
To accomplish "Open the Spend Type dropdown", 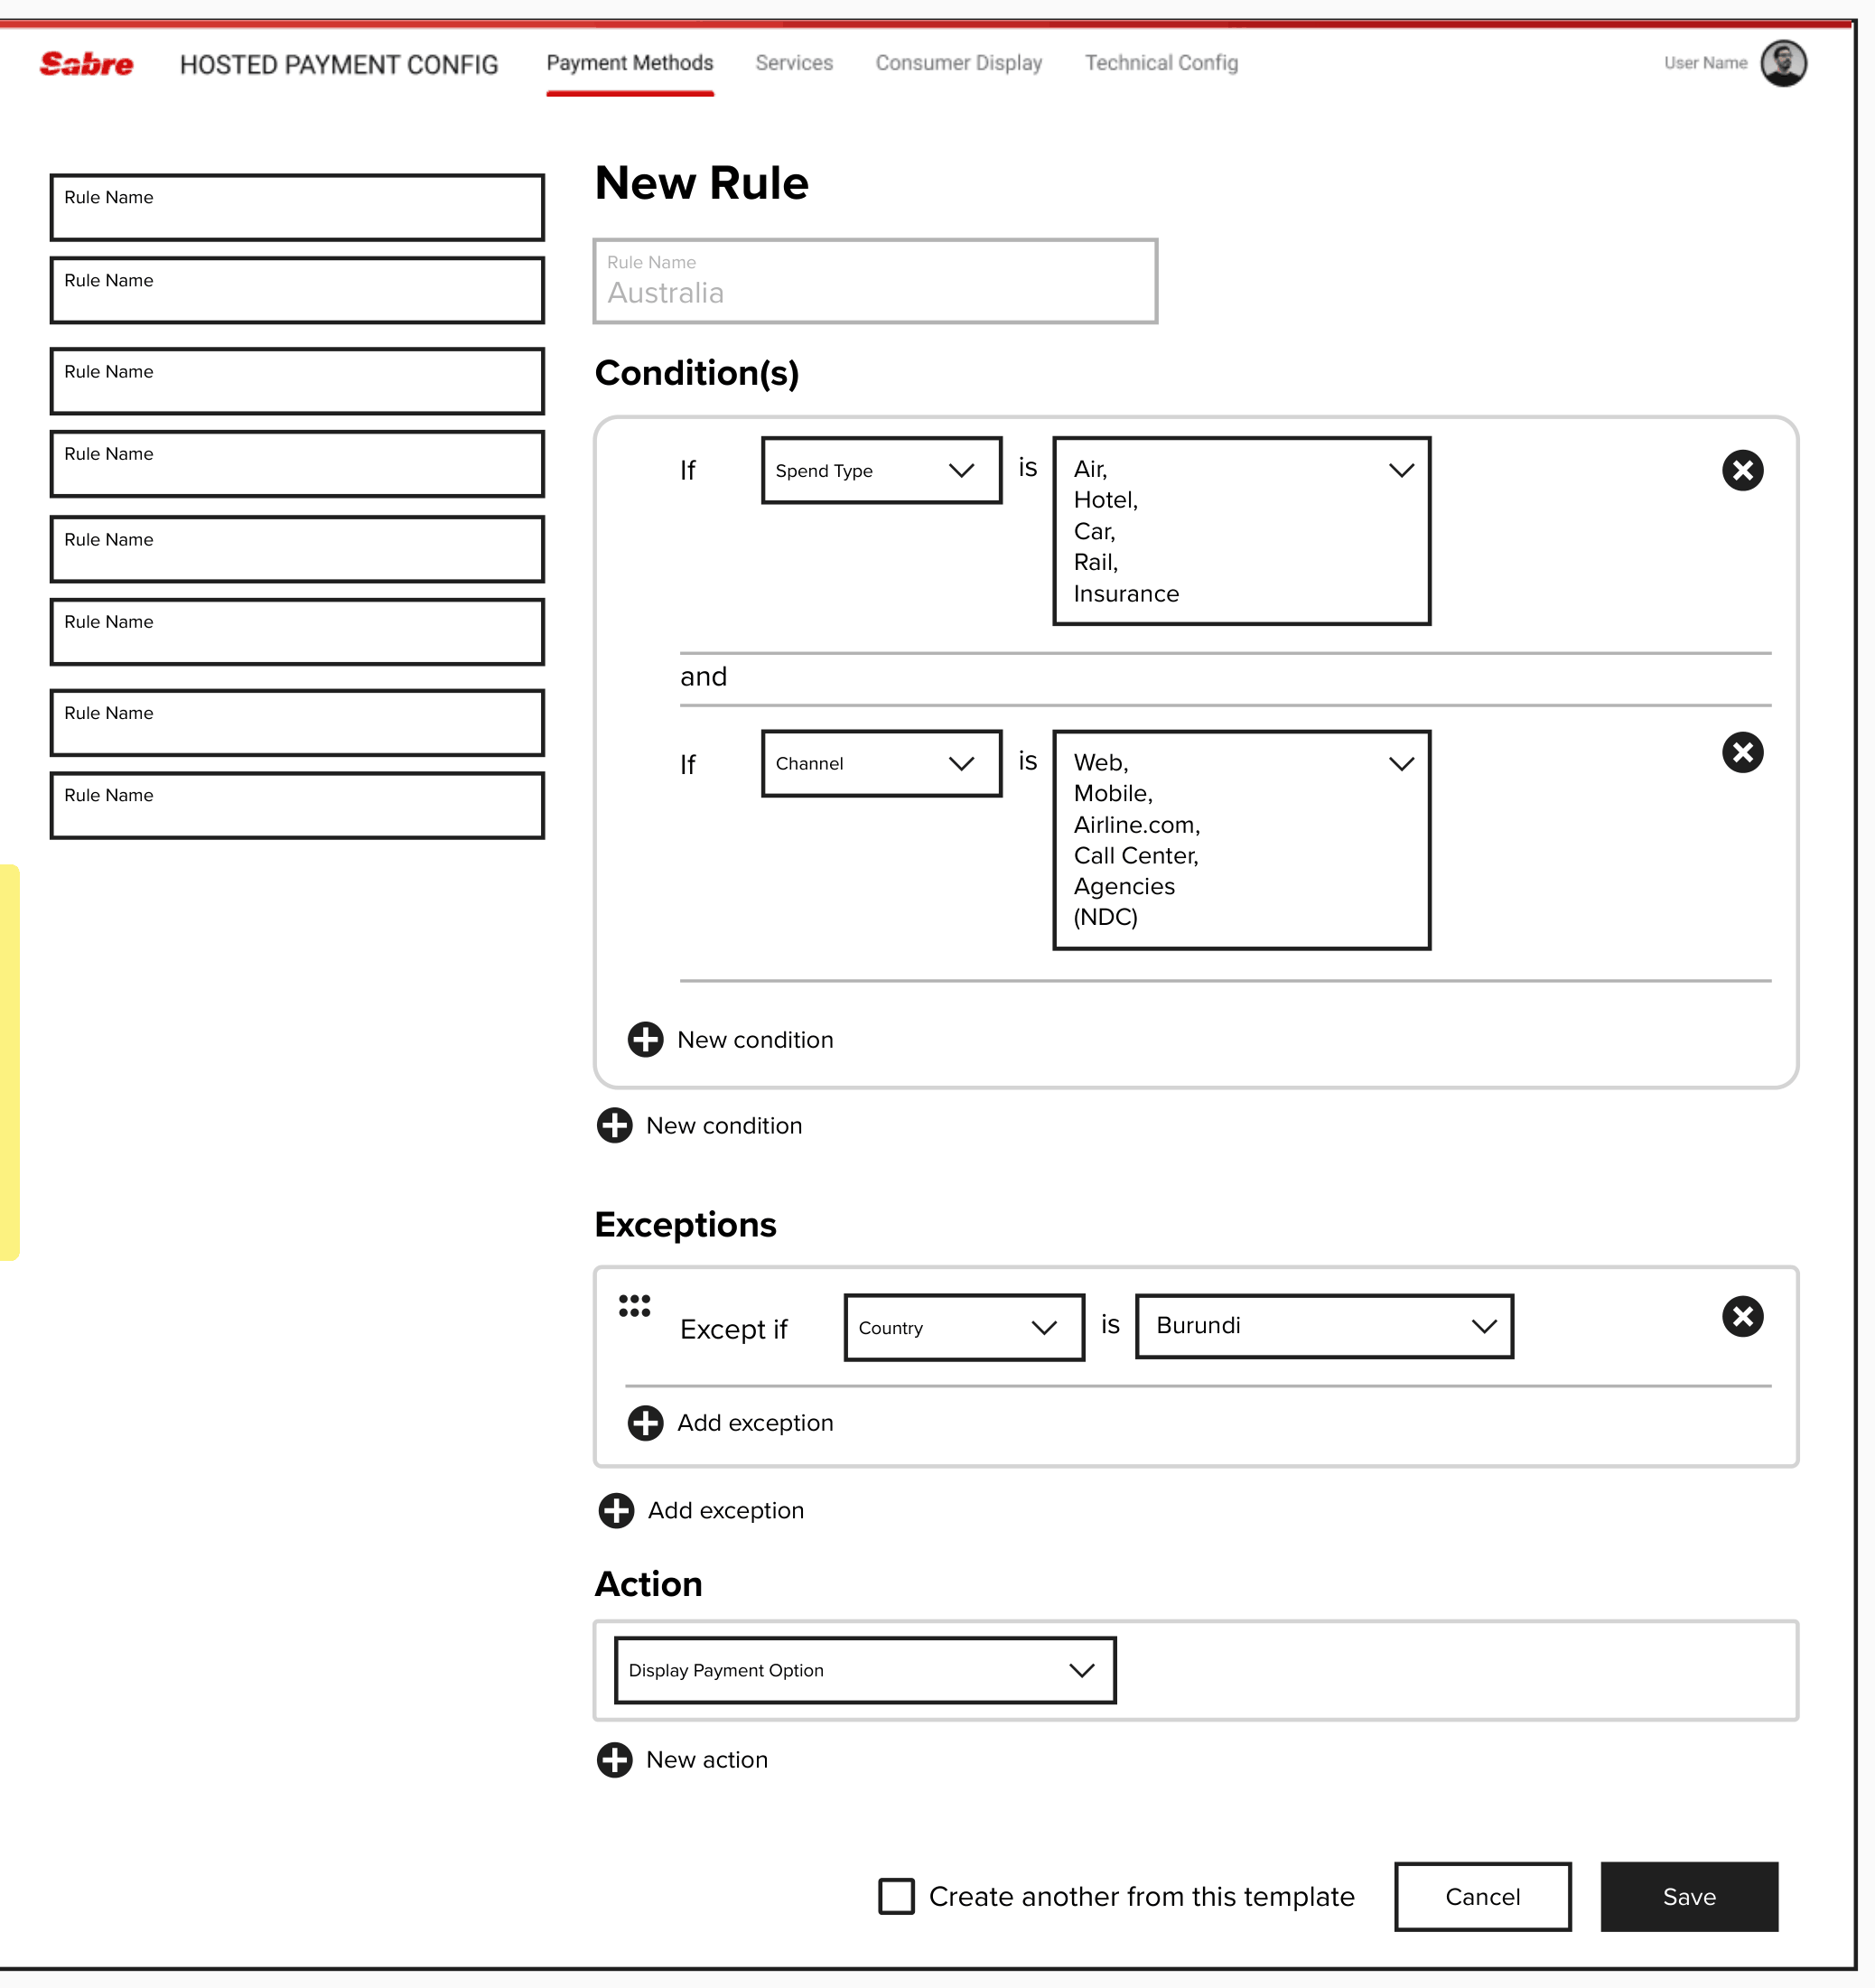I will (881, 470).
